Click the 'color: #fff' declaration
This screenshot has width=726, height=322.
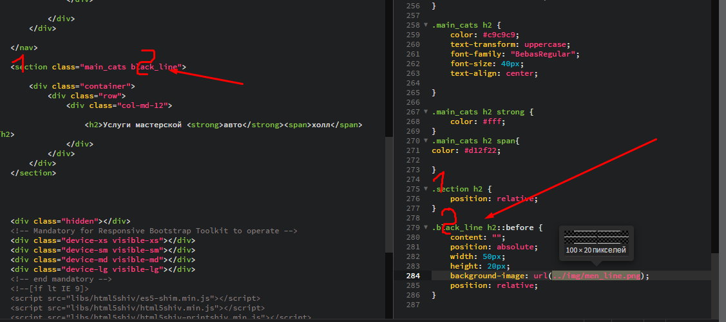[x=478, y=121]
